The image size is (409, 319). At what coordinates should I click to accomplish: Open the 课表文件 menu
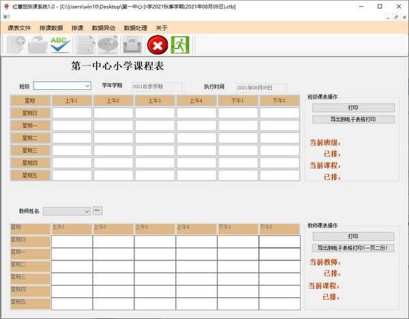(20, 28)
